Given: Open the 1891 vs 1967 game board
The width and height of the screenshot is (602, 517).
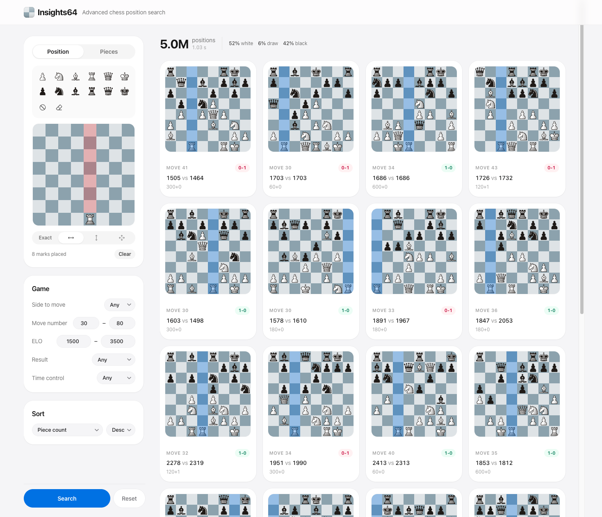Looking at the screenshot, I should (414, 251).
